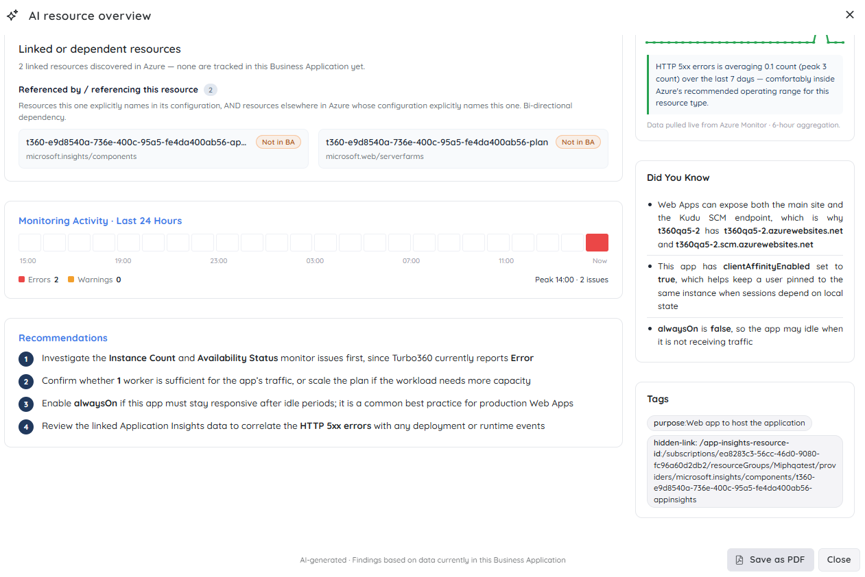Click t360qa5-2.scm.azurewebsites.net text
Viewport: 865px width, 577px height.
point(744,244)
